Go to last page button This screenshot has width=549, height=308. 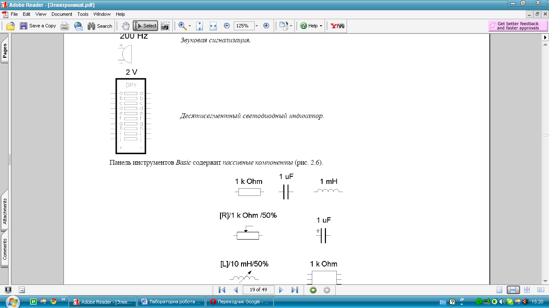(295, 290)
